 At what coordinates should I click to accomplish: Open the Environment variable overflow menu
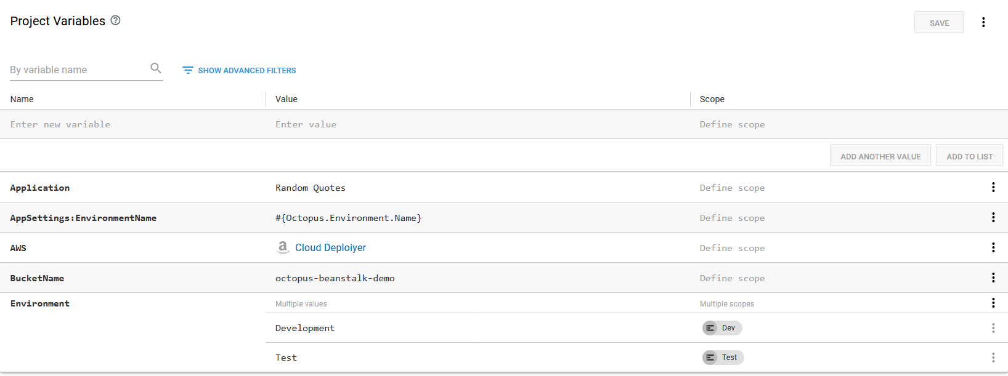click(993, 303)
